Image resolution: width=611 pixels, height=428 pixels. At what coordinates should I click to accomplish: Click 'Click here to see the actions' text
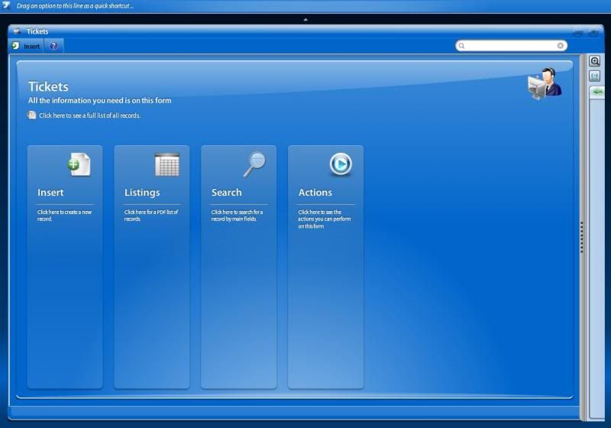324,219
